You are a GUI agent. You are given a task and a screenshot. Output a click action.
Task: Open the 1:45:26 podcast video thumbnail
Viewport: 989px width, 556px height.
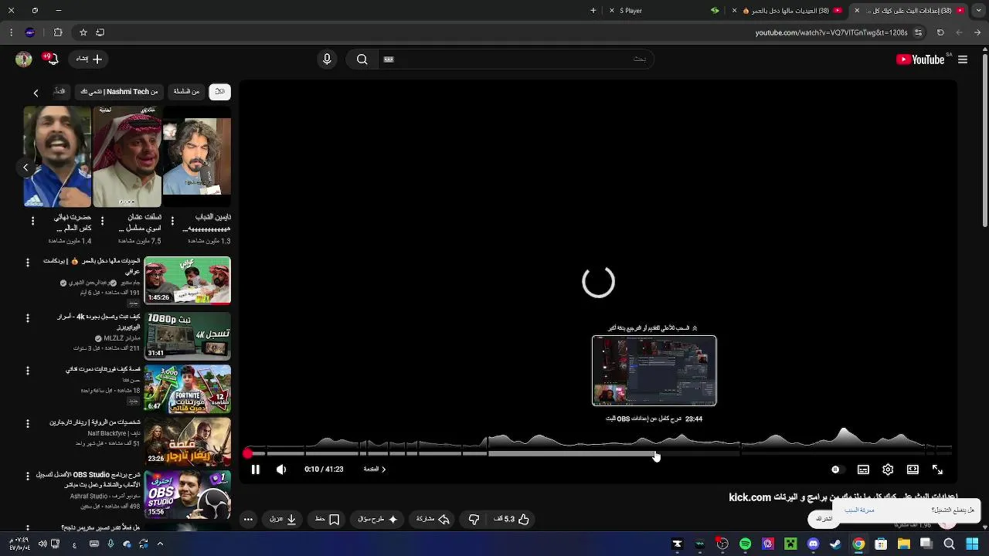188,281
